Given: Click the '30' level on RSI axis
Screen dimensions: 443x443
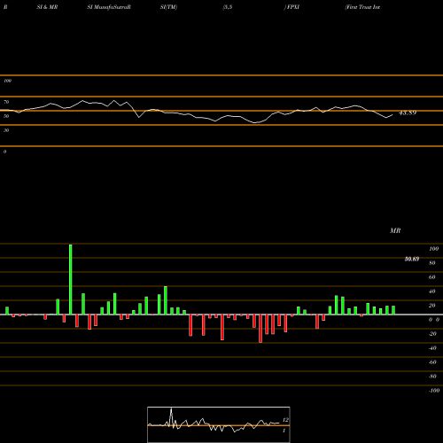Looking at the screenshot, I should pos(6,130).
